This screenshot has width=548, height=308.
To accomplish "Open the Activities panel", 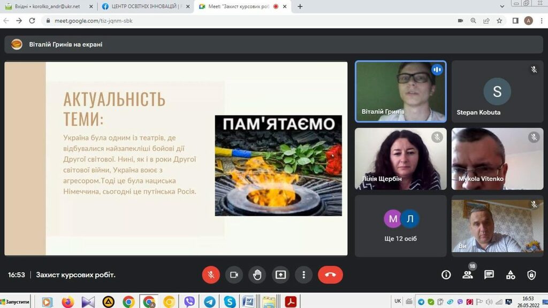I will tap(511, 275).
